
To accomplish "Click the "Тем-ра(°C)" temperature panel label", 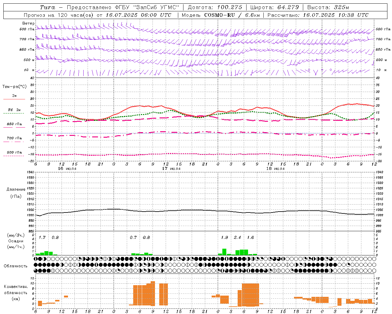I will (x=14, y=87).
